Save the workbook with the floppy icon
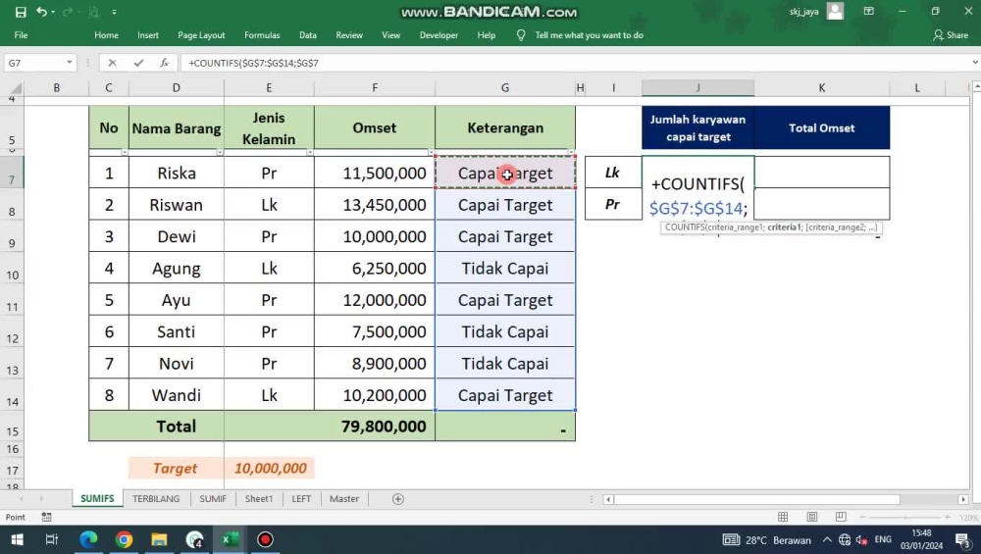 21,12
